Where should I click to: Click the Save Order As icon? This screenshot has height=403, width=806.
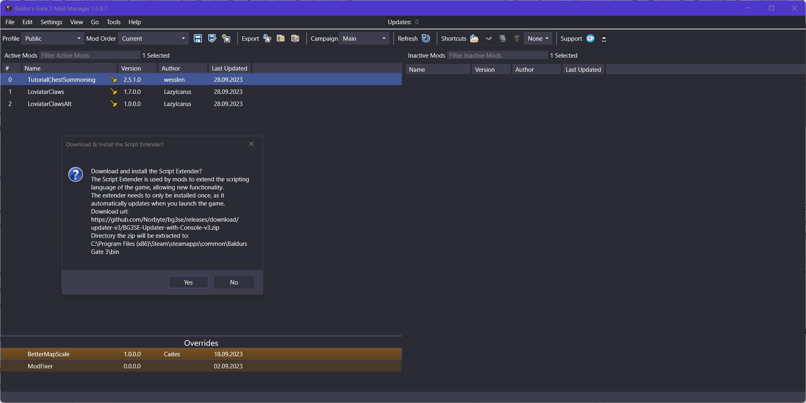[212, 38]
